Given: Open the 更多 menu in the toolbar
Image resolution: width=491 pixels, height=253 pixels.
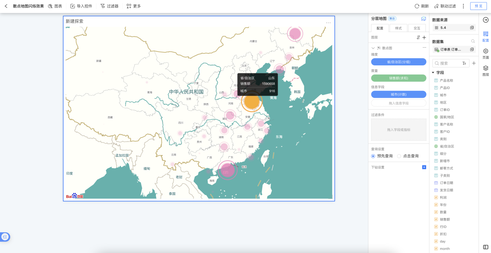Looking at the screenshot, I should [133, 6].
